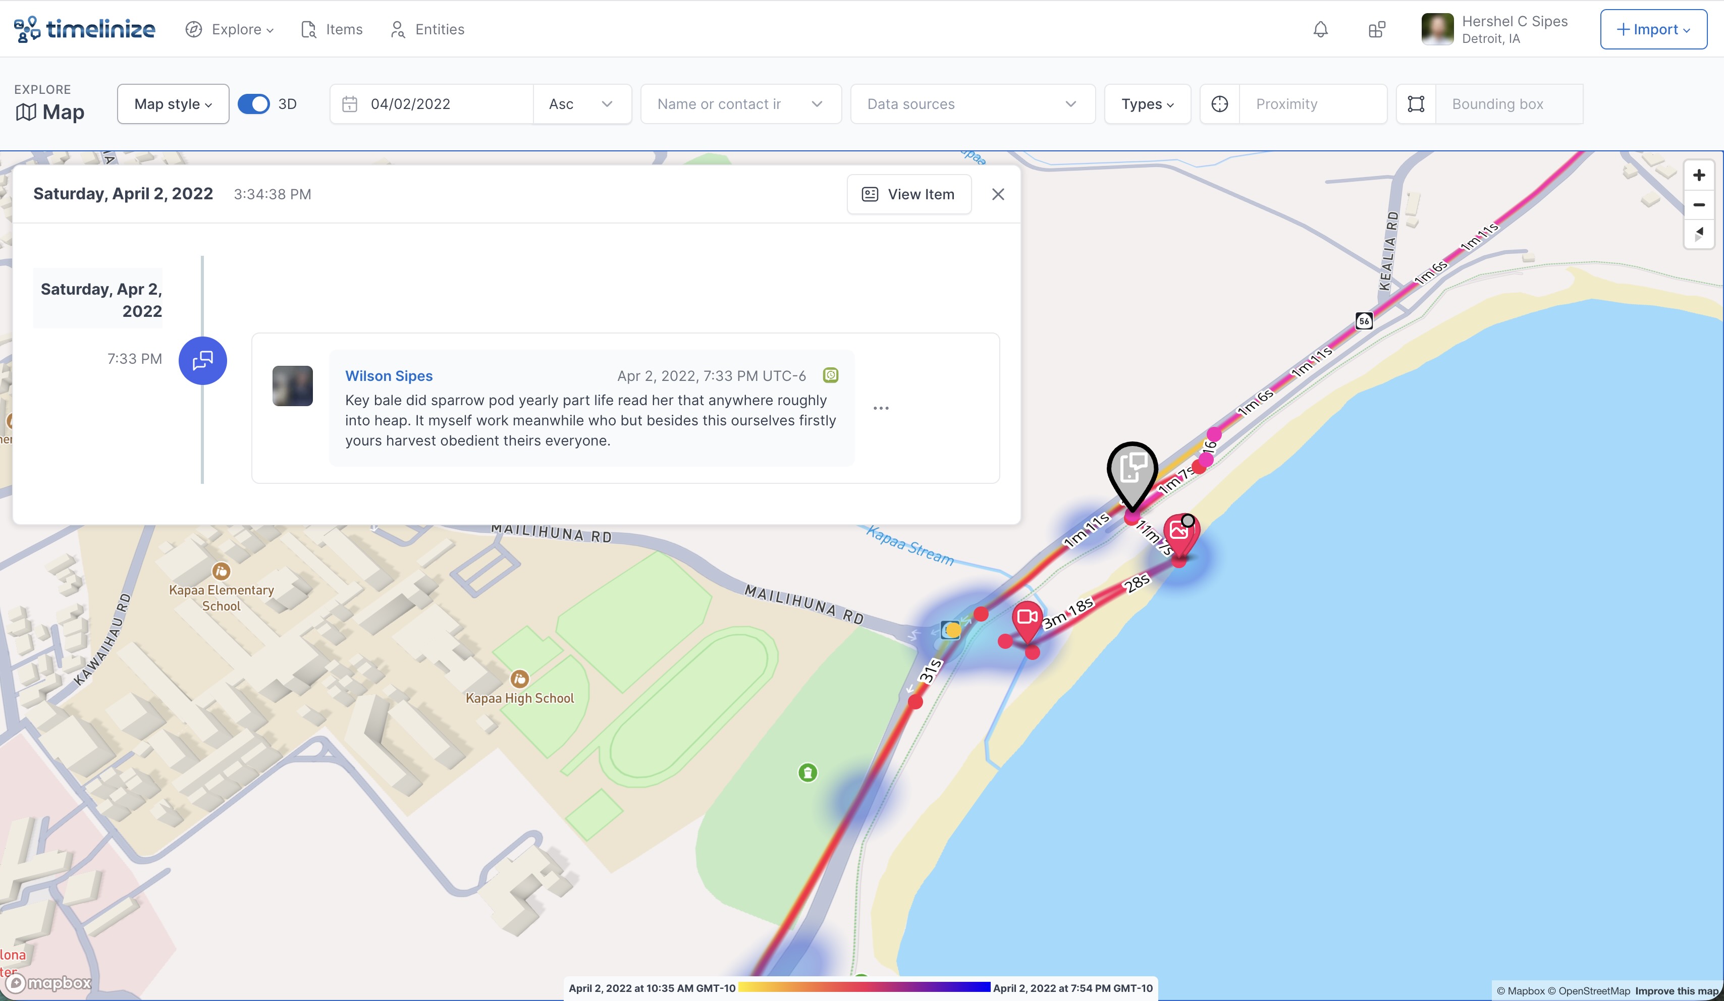Open the Data sources dropdown
The image size is (1724, 1001).
[972, 104]
